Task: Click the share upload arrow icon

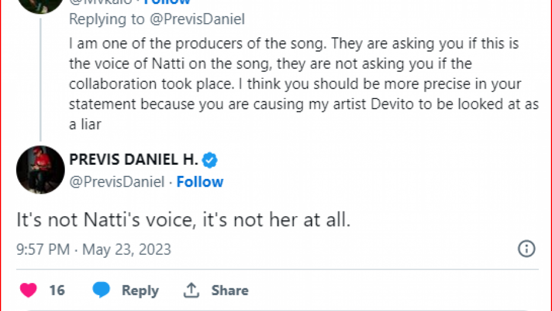Action: tap(191, 290)
